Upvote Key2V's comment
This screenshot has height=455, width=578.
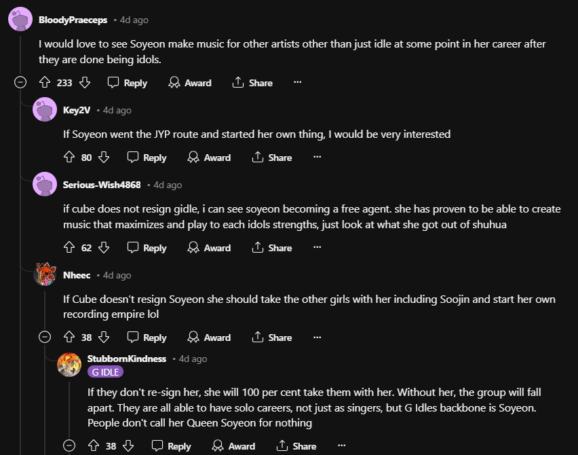point(69,158)
